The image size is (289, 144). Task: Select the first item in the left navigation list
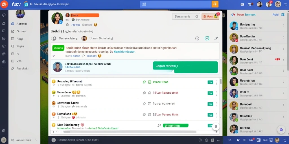point(19,24)
